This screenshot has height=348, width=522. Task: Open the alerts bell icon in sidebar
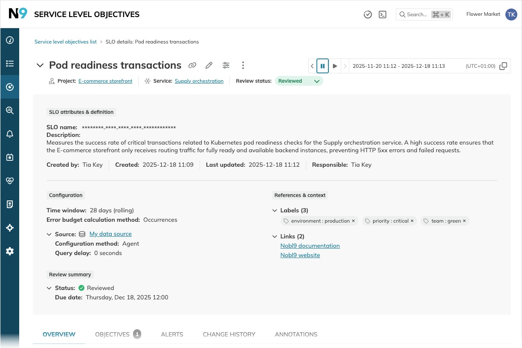10,134
